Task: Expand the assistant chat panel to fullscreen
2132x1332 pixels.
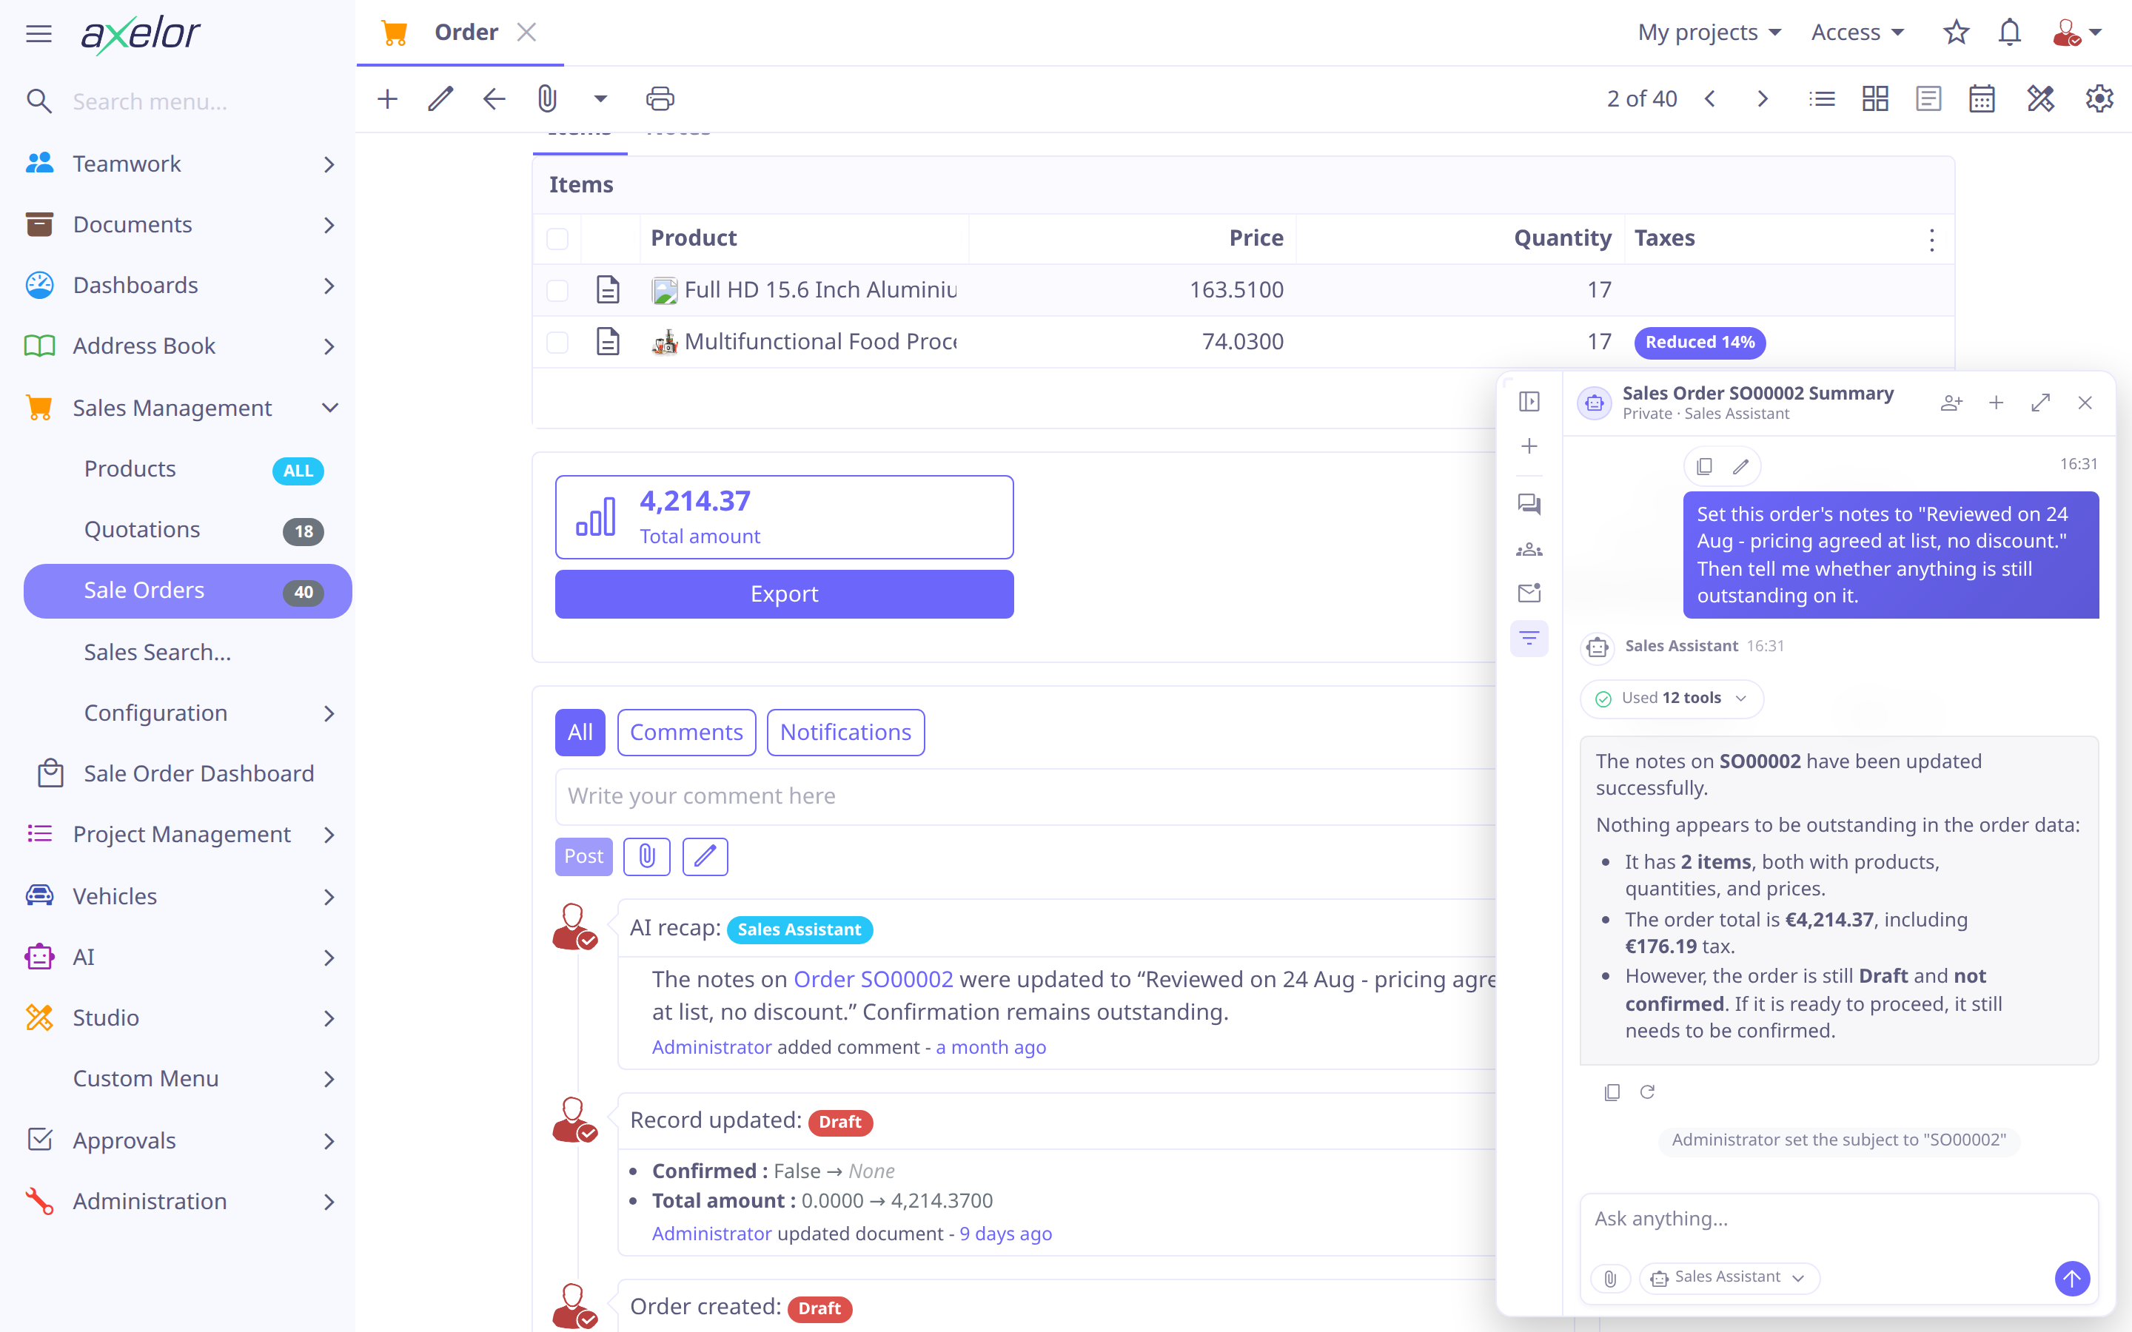Action: coord(2040,403)
